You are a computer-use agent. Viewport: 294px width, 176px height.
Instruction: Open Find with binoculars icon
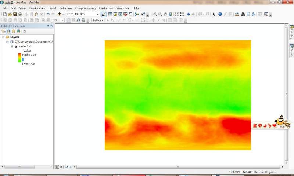point(243,14)
